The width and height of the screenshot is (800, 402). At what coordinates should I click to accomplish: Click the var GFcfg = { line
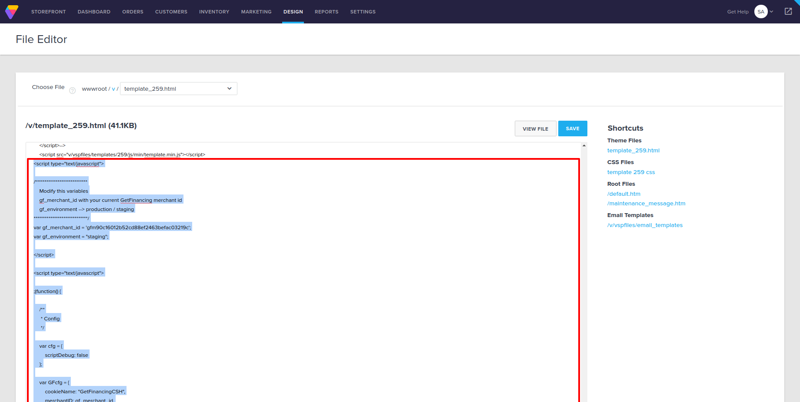click(54, 382)
